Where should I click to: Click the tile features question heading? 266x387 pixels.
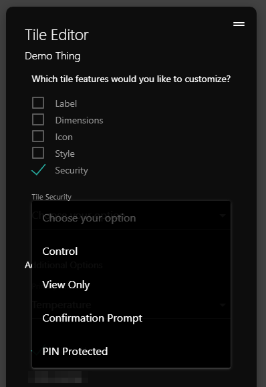pos(131,79)
